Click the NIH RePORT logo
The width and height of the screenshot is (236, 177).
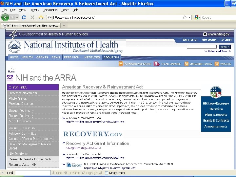pos(74,165)
